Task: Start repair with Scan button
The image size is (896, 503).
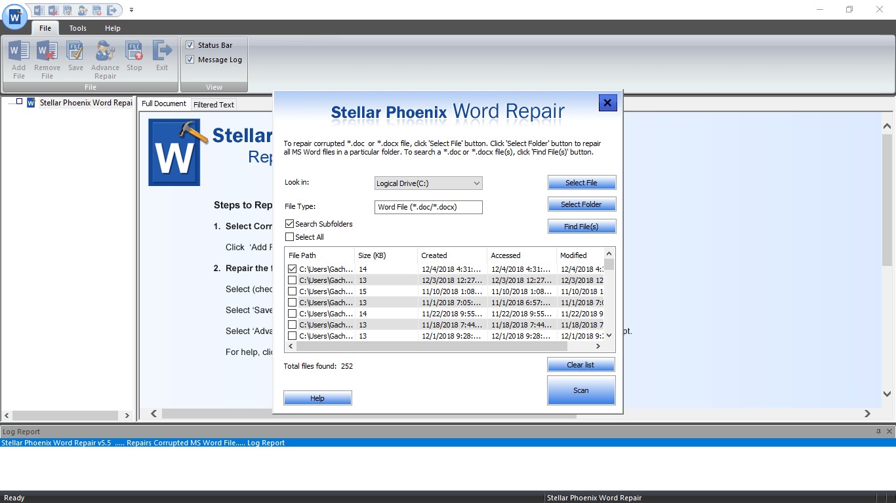Action: (x=581, y=390)
